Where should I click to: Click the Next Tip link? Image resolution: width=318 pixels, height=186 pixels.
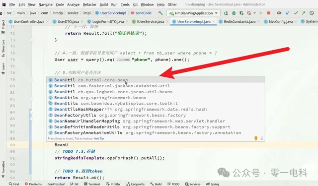pyautogui.click(x=98, y=139)
